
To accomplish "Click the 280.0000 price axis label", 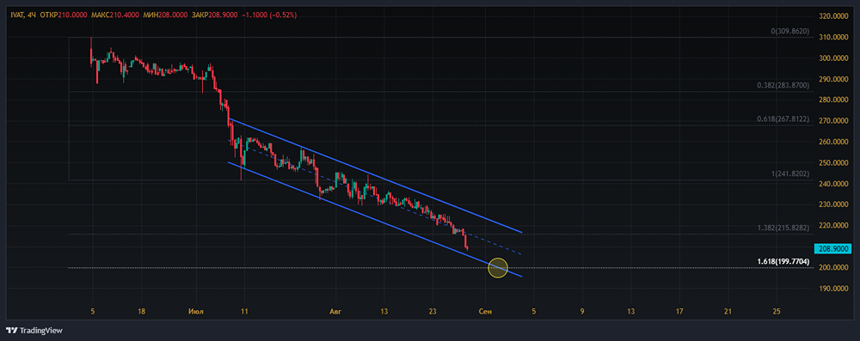I will (834, 100).
